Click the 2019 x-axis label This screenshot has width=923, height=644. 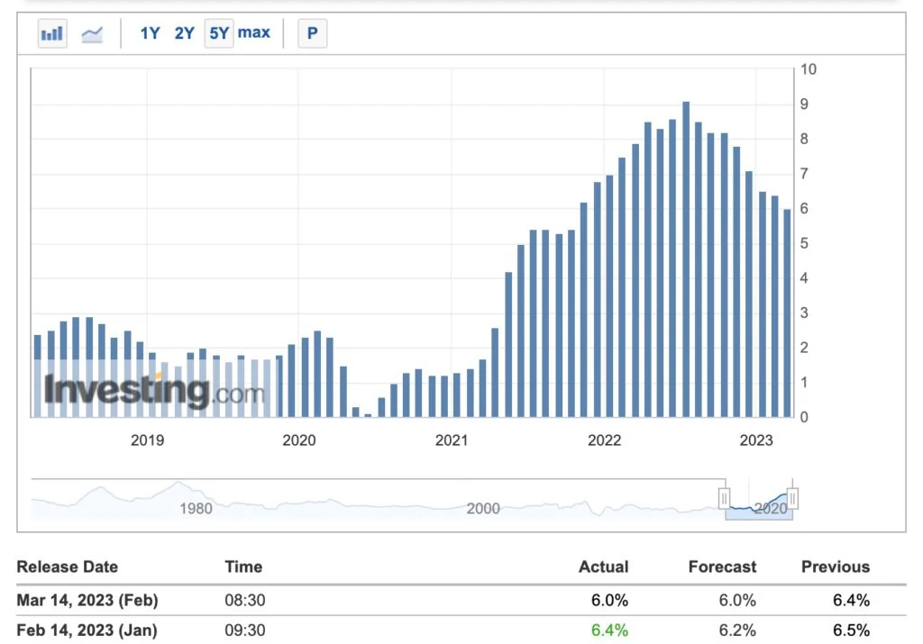click(x=147, y=440)
